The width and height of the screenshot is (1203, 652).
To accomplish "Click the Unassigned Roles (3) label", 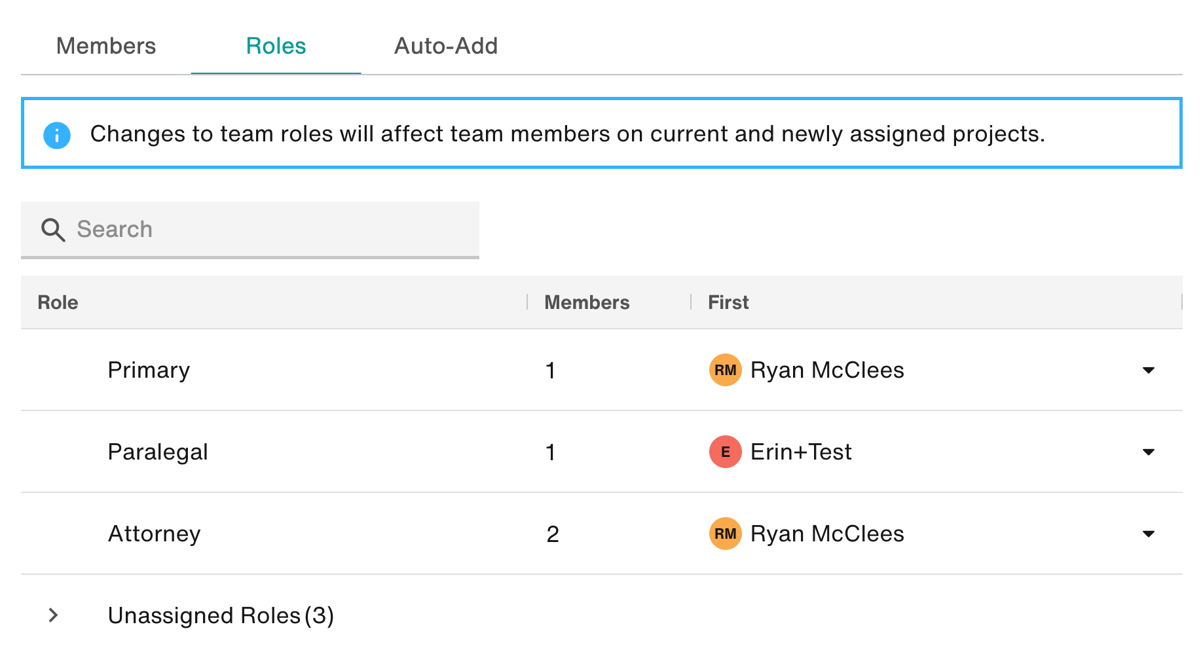I will tap(221, 616).
